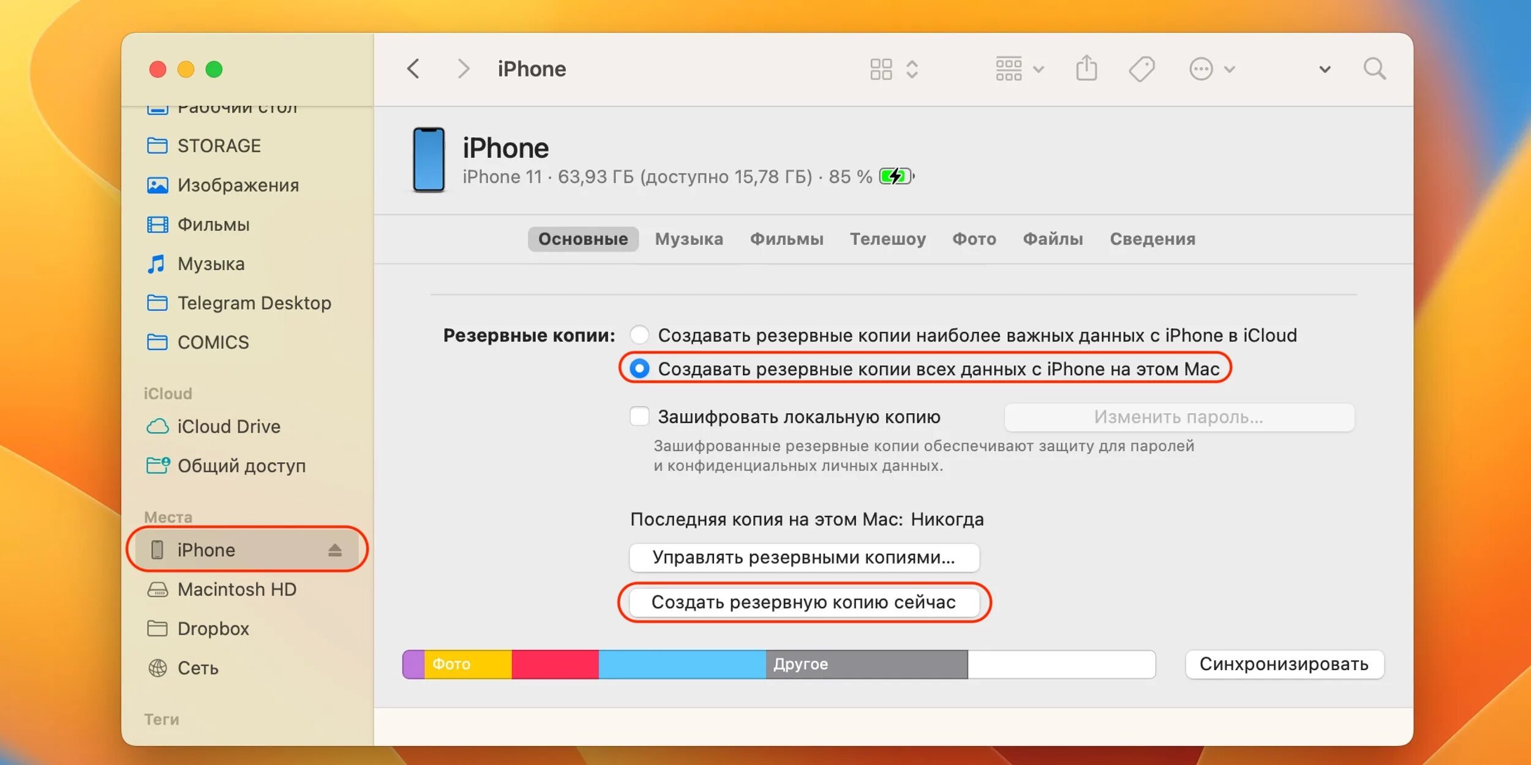This screenshot has width=1531, height=765.
Task: Click the Синхронизировать button
Action: [x=1284, y=665]
